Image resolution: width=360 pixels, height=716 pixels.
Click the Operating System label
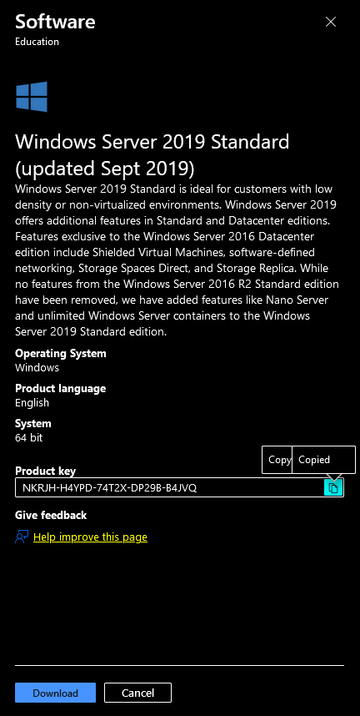pos(61,354)
